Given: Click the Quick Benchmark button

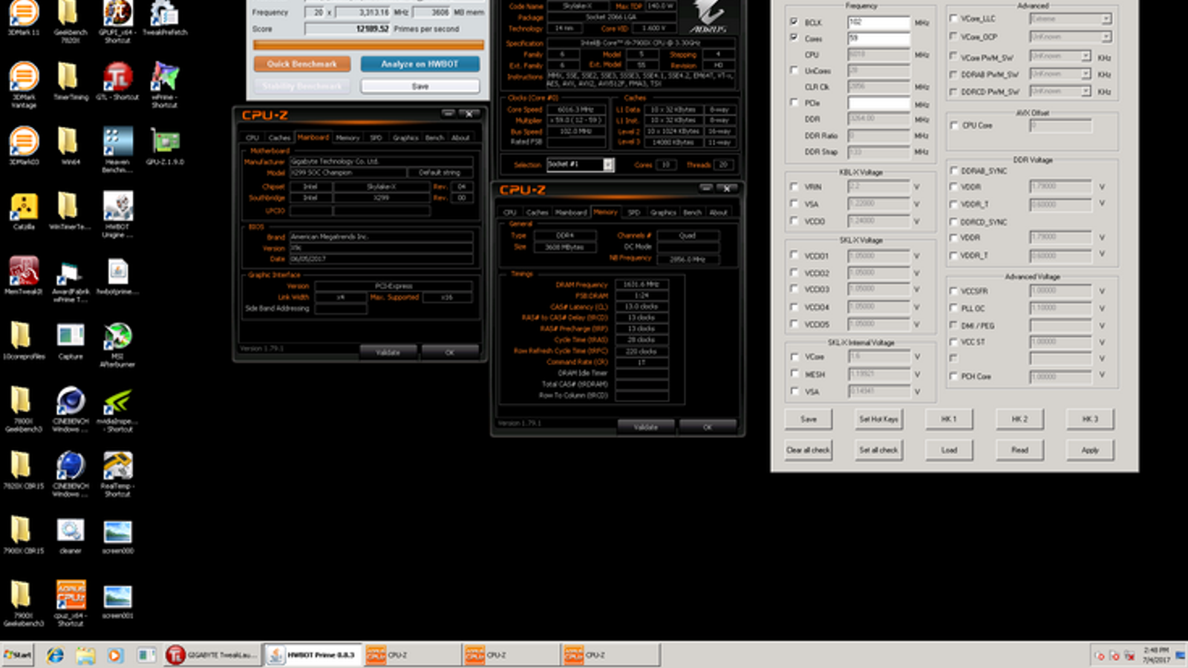Looking at the screenshot, I should [301, 65].
